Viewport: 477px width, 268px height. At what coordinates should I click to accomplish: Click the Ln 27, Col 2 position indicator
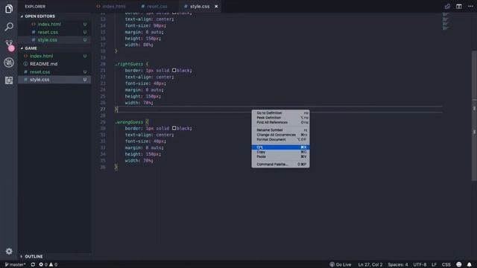point(370,265)
